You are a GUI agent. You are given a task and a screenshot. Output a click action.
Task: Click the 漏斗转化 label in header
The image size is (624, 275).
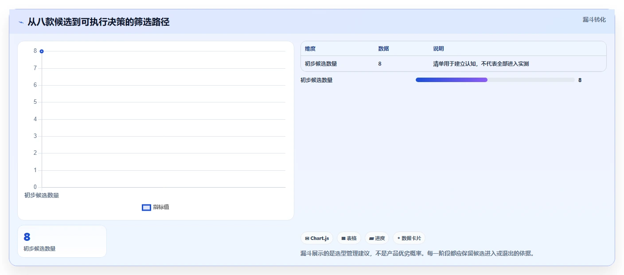point(594,20)
